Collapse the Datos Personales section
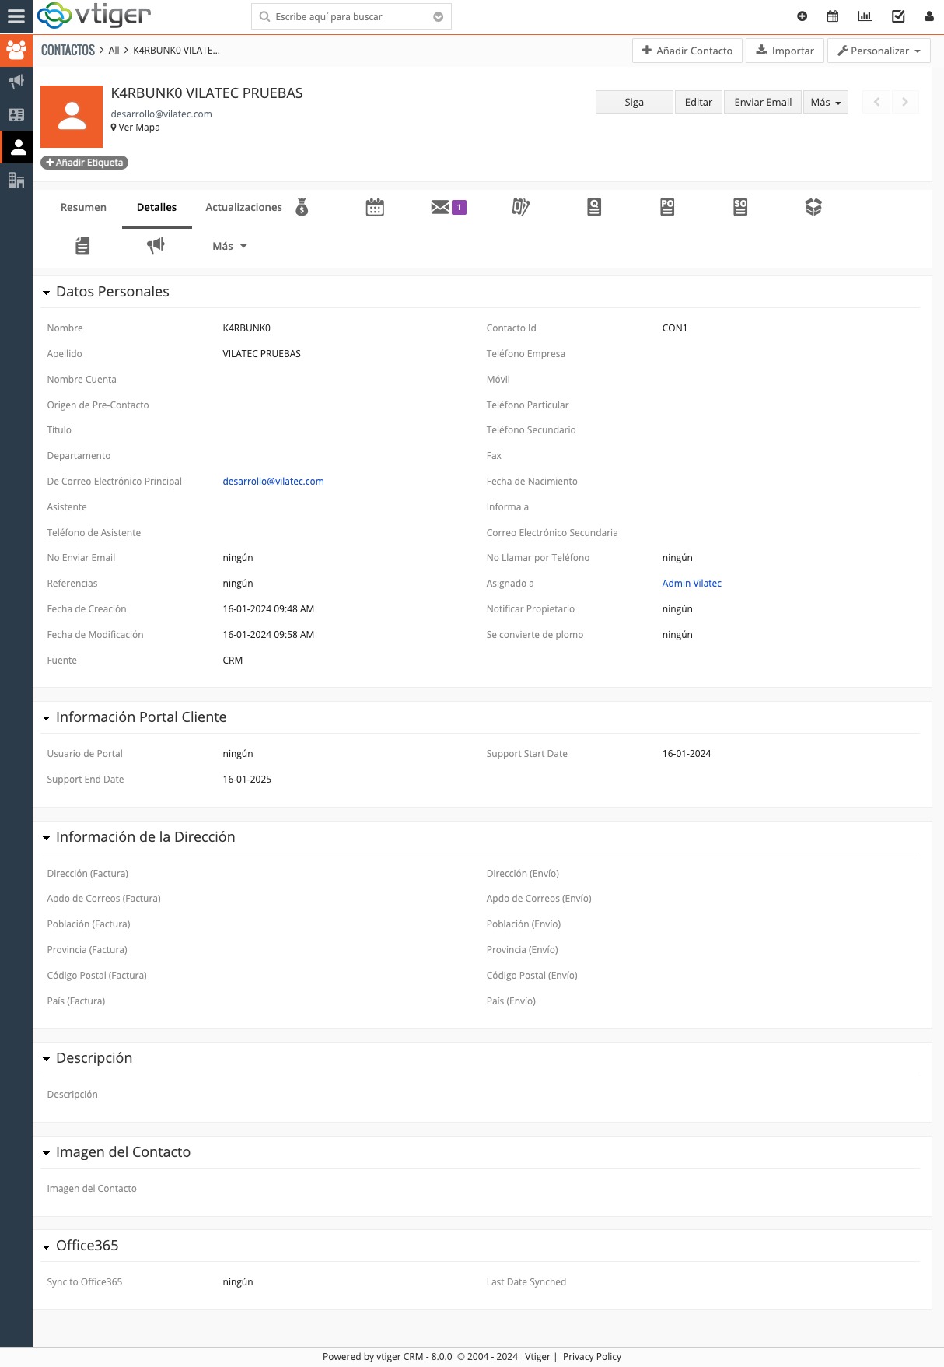This screenshot has height=1367, width=944. coord(47,293)
